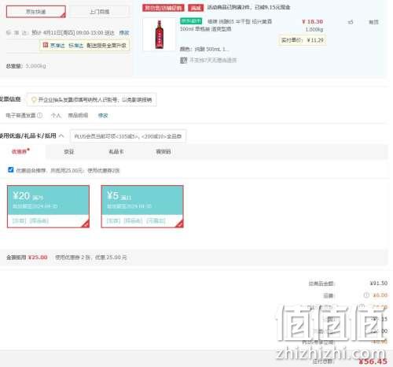This screenshot has height=367, width=393.
Task: Click the lightbulb tip icon in invoice notice
Action: click(34, 99)
